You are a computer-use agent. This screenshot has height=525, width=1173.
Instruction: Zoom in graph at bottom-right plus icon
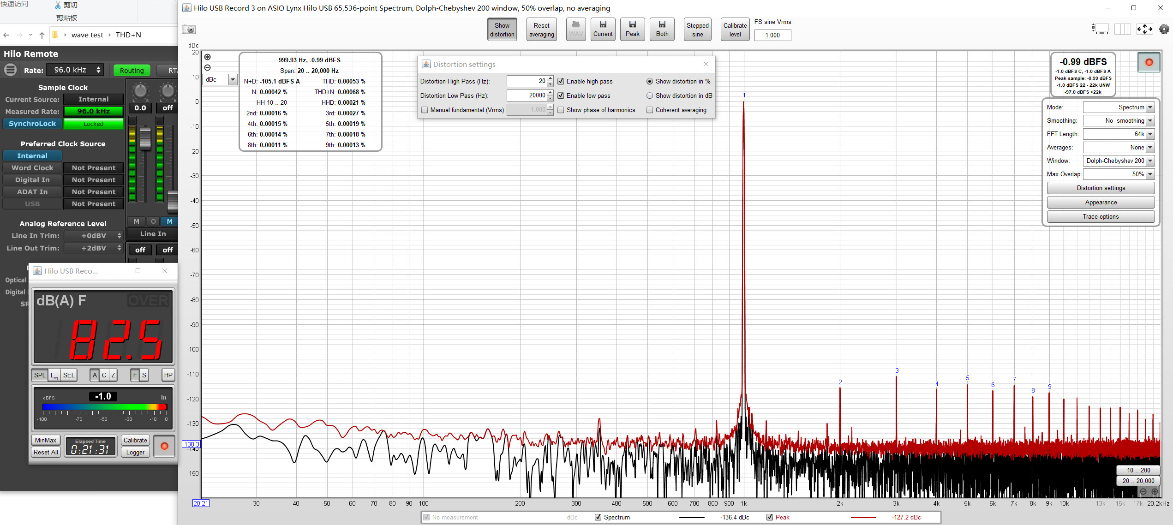pos(1155,491)
